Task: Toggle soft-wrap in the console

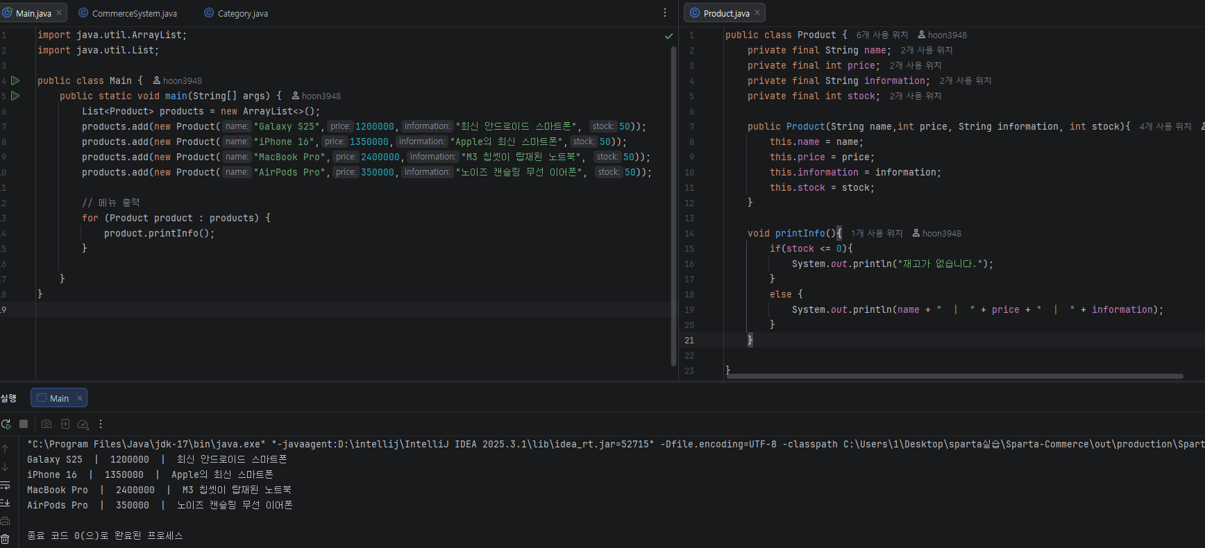Action: tap(5, 485)
